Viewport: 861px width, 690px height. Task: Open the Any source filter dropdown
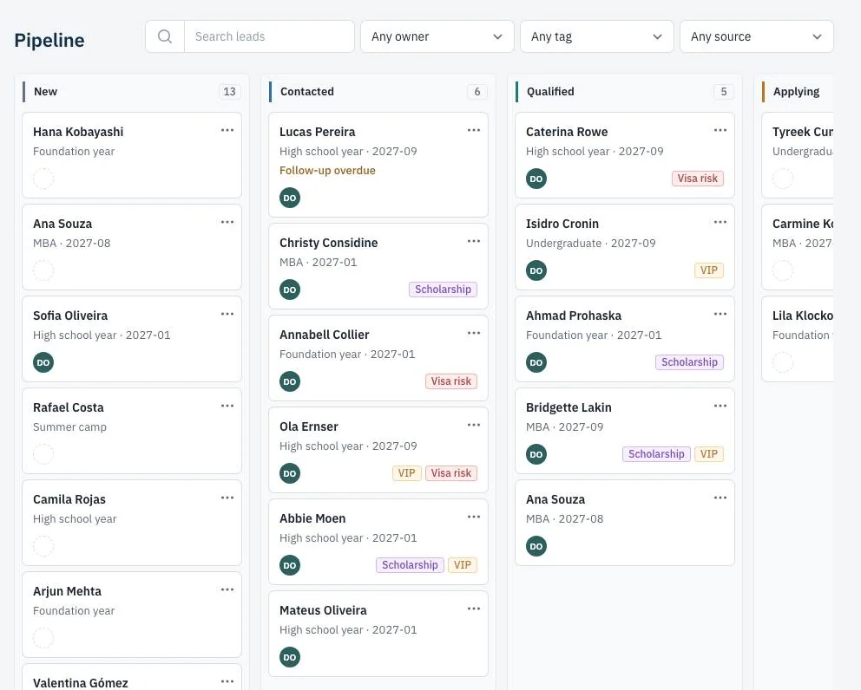tap(757, 36)
